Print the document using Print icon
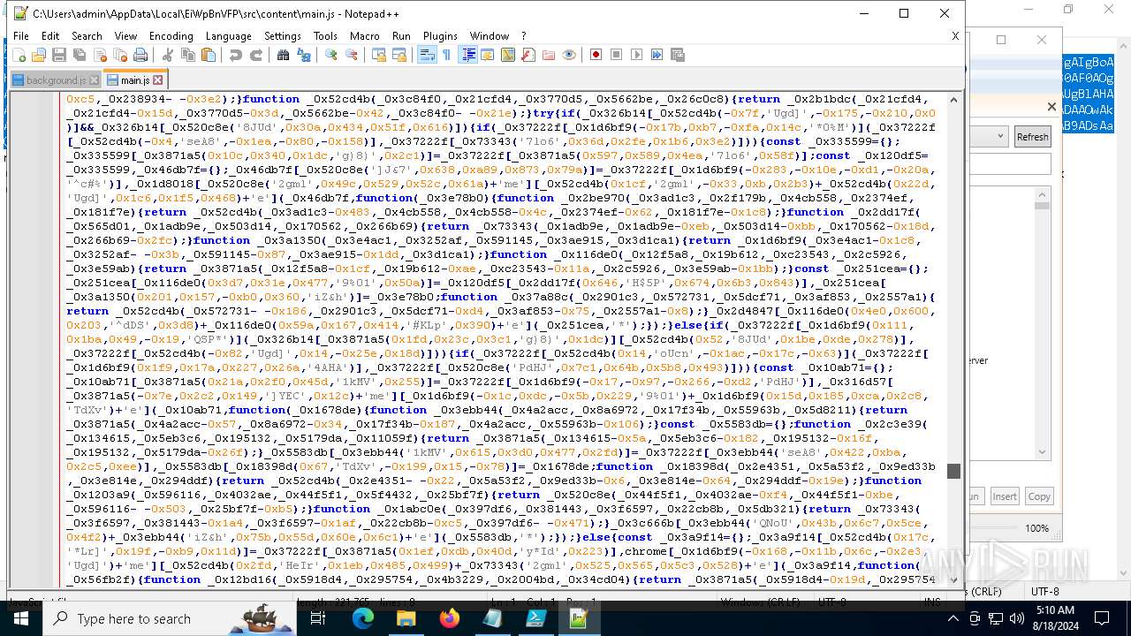 coord(140,55)
